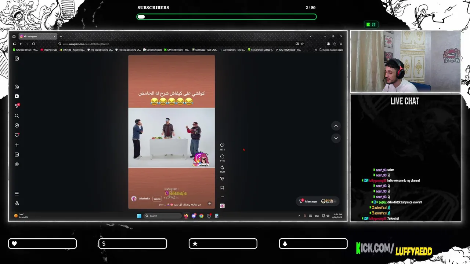Open the FRA language switcher
470x264 pixels.
click(317, 216)
